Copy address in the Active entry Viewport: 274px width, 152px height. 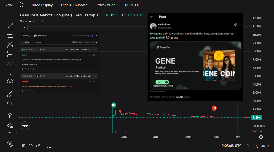(x=35, y=50)
